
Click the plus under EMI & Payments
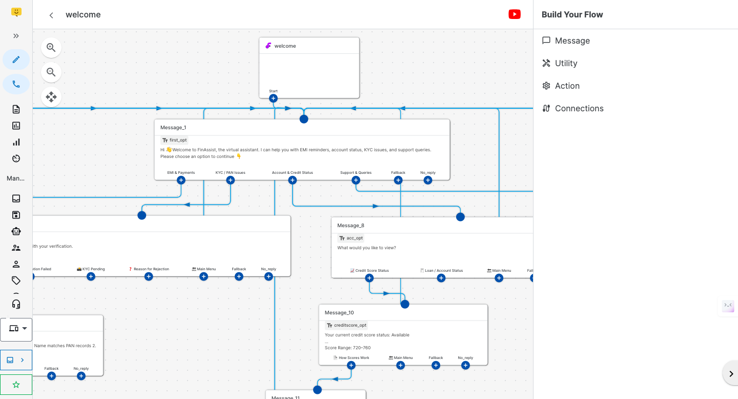coord(181,180)
